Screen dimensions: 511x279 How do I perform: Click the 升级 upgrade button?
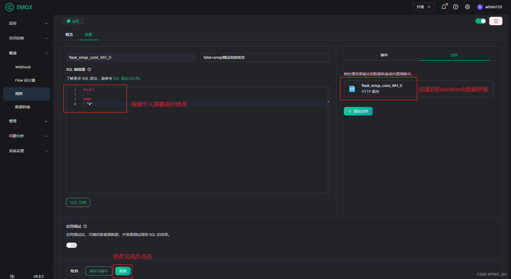point(423,7)
